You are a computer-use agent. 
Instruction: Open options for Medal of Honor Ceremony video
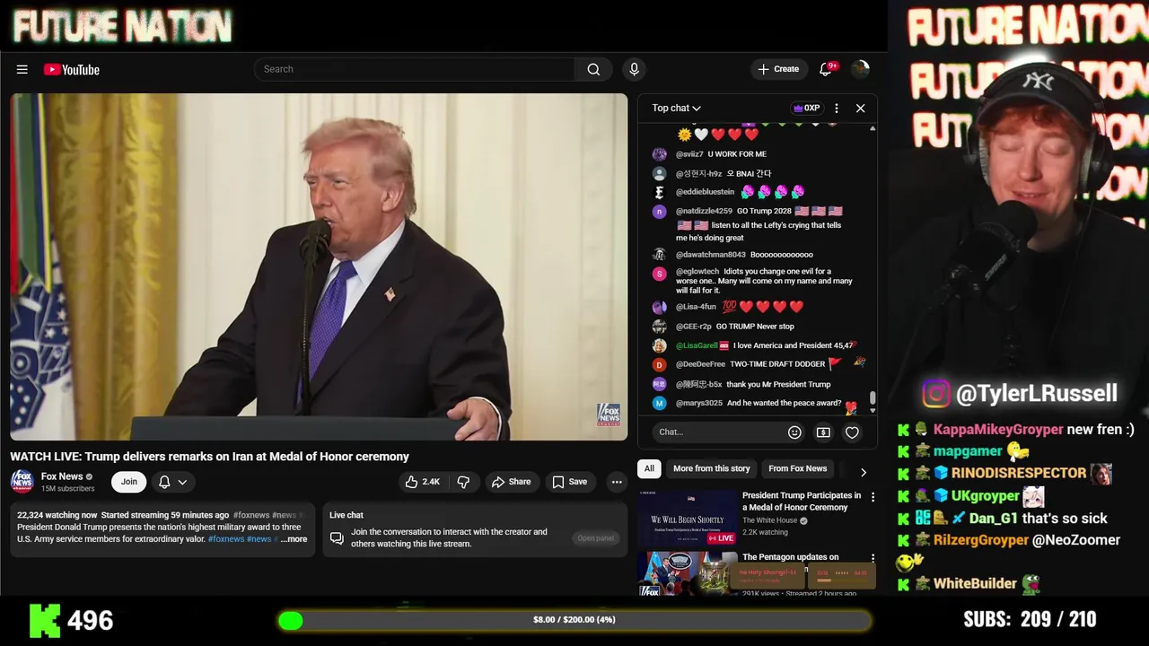[x=873, y=496]
